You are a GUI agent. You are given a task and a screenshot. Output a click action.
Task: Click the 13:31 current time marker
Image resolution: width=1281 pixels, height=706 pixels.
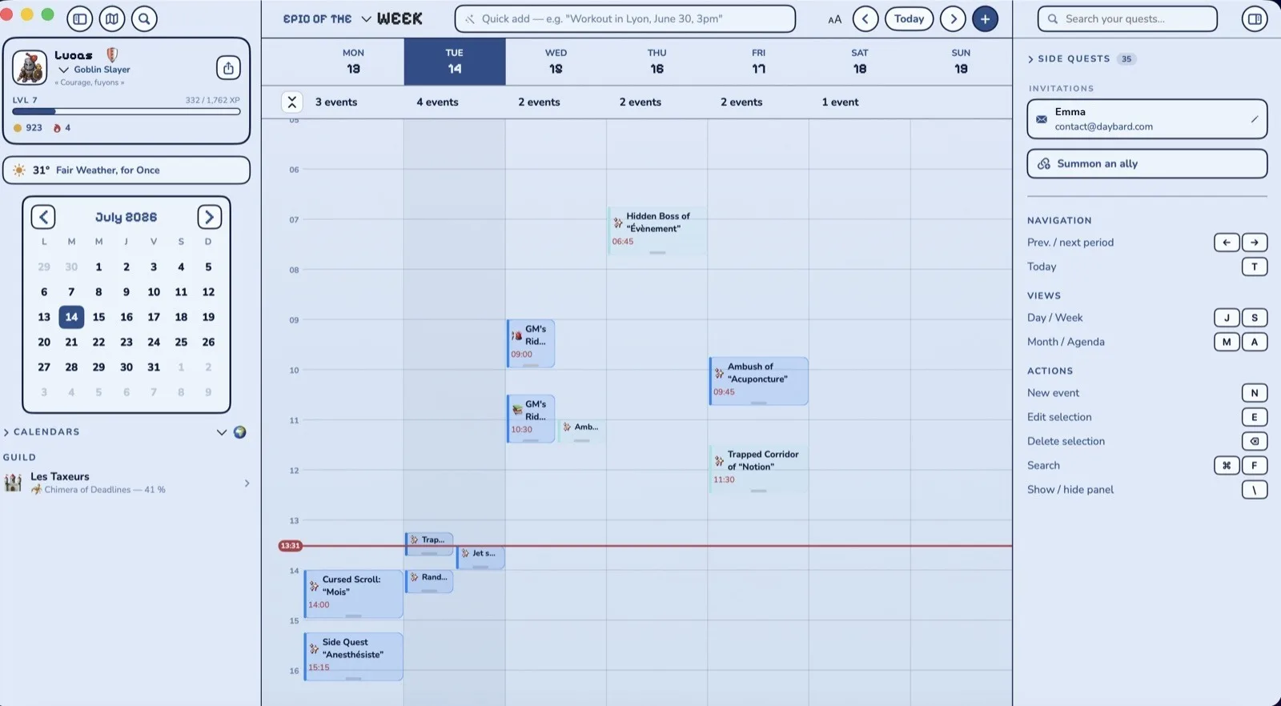[290, 546]
